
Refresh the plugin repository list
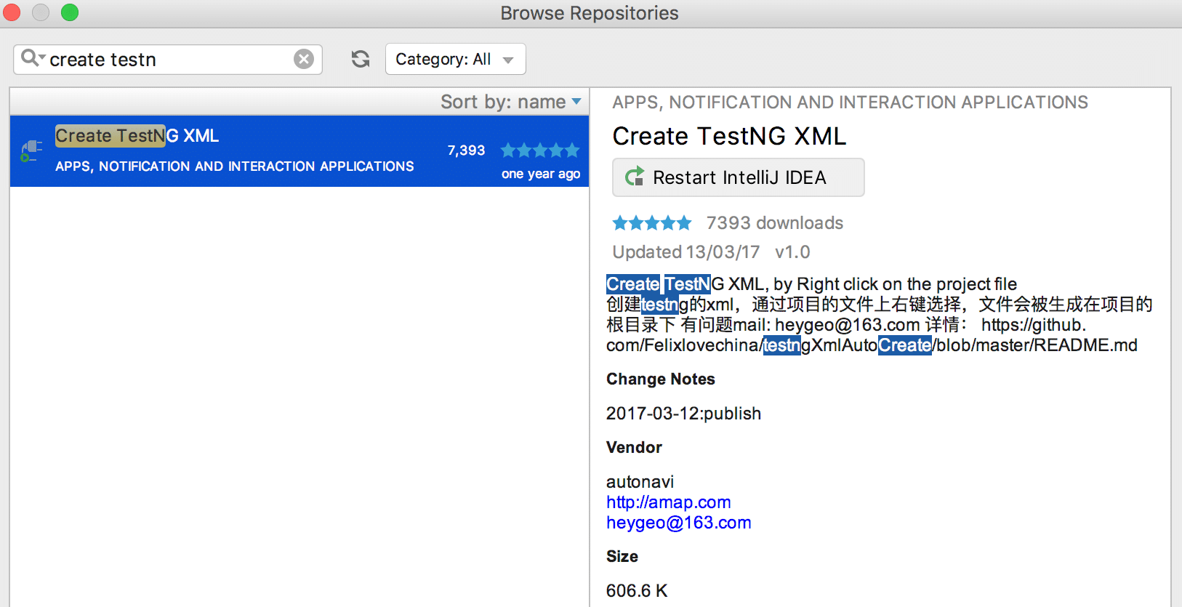click(x=361, y=59)
